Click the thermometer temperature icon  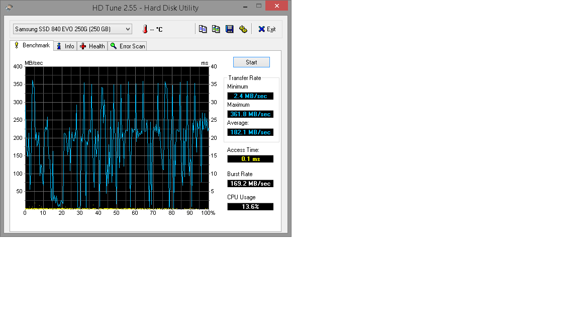click(145, 29)
